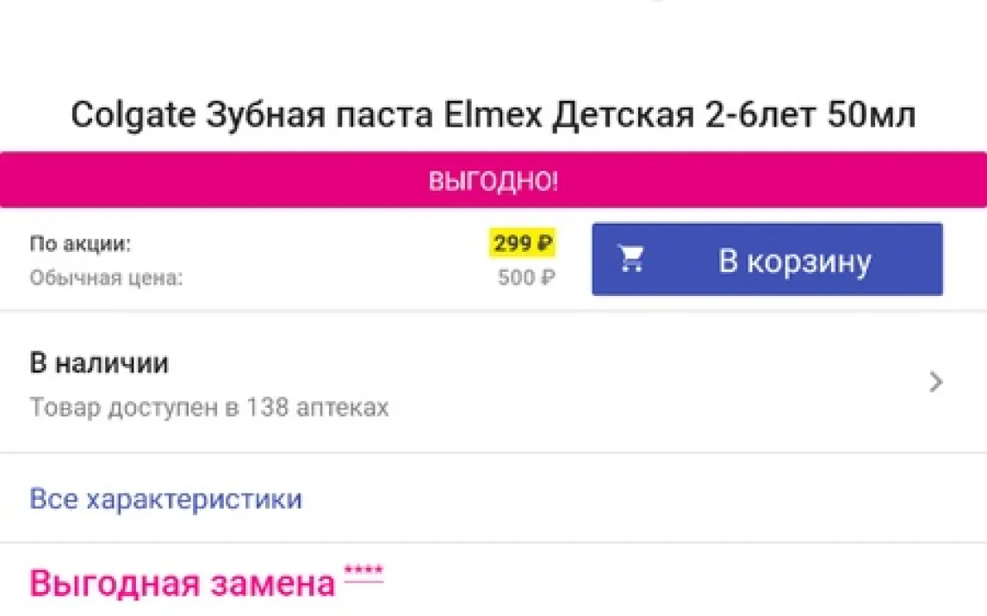Click the shopping cart icon
Screen dimensions: 987x616
tap(632, 260)
